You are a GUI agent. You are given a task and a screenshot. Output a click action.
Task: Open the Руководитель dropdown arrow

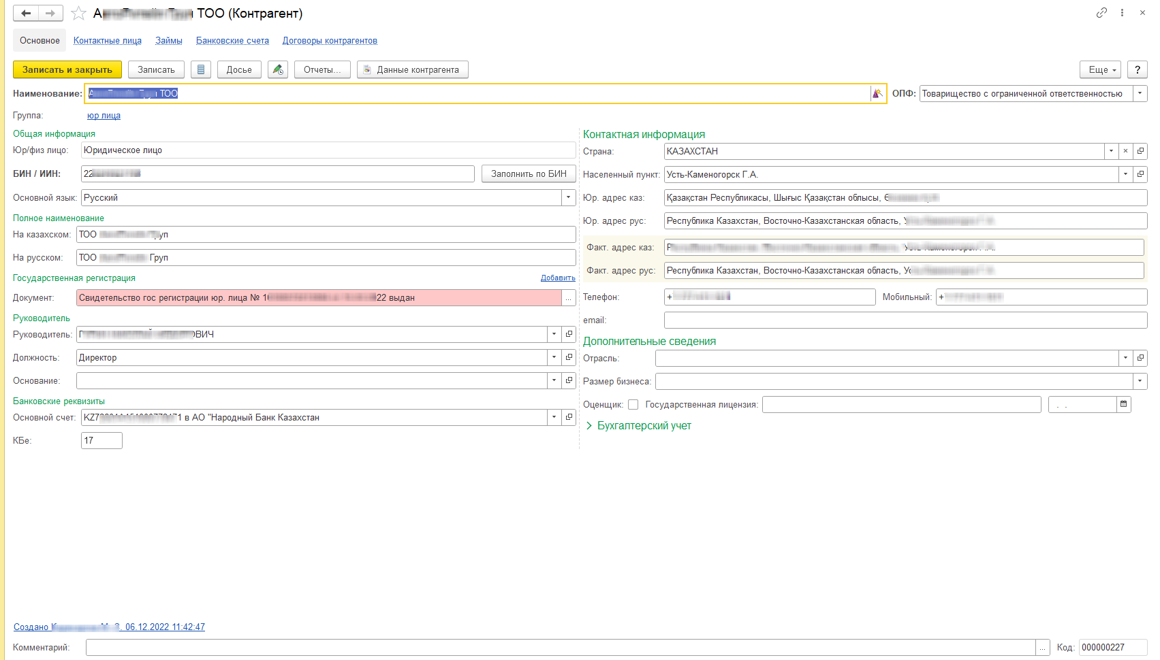coord(554,334)
